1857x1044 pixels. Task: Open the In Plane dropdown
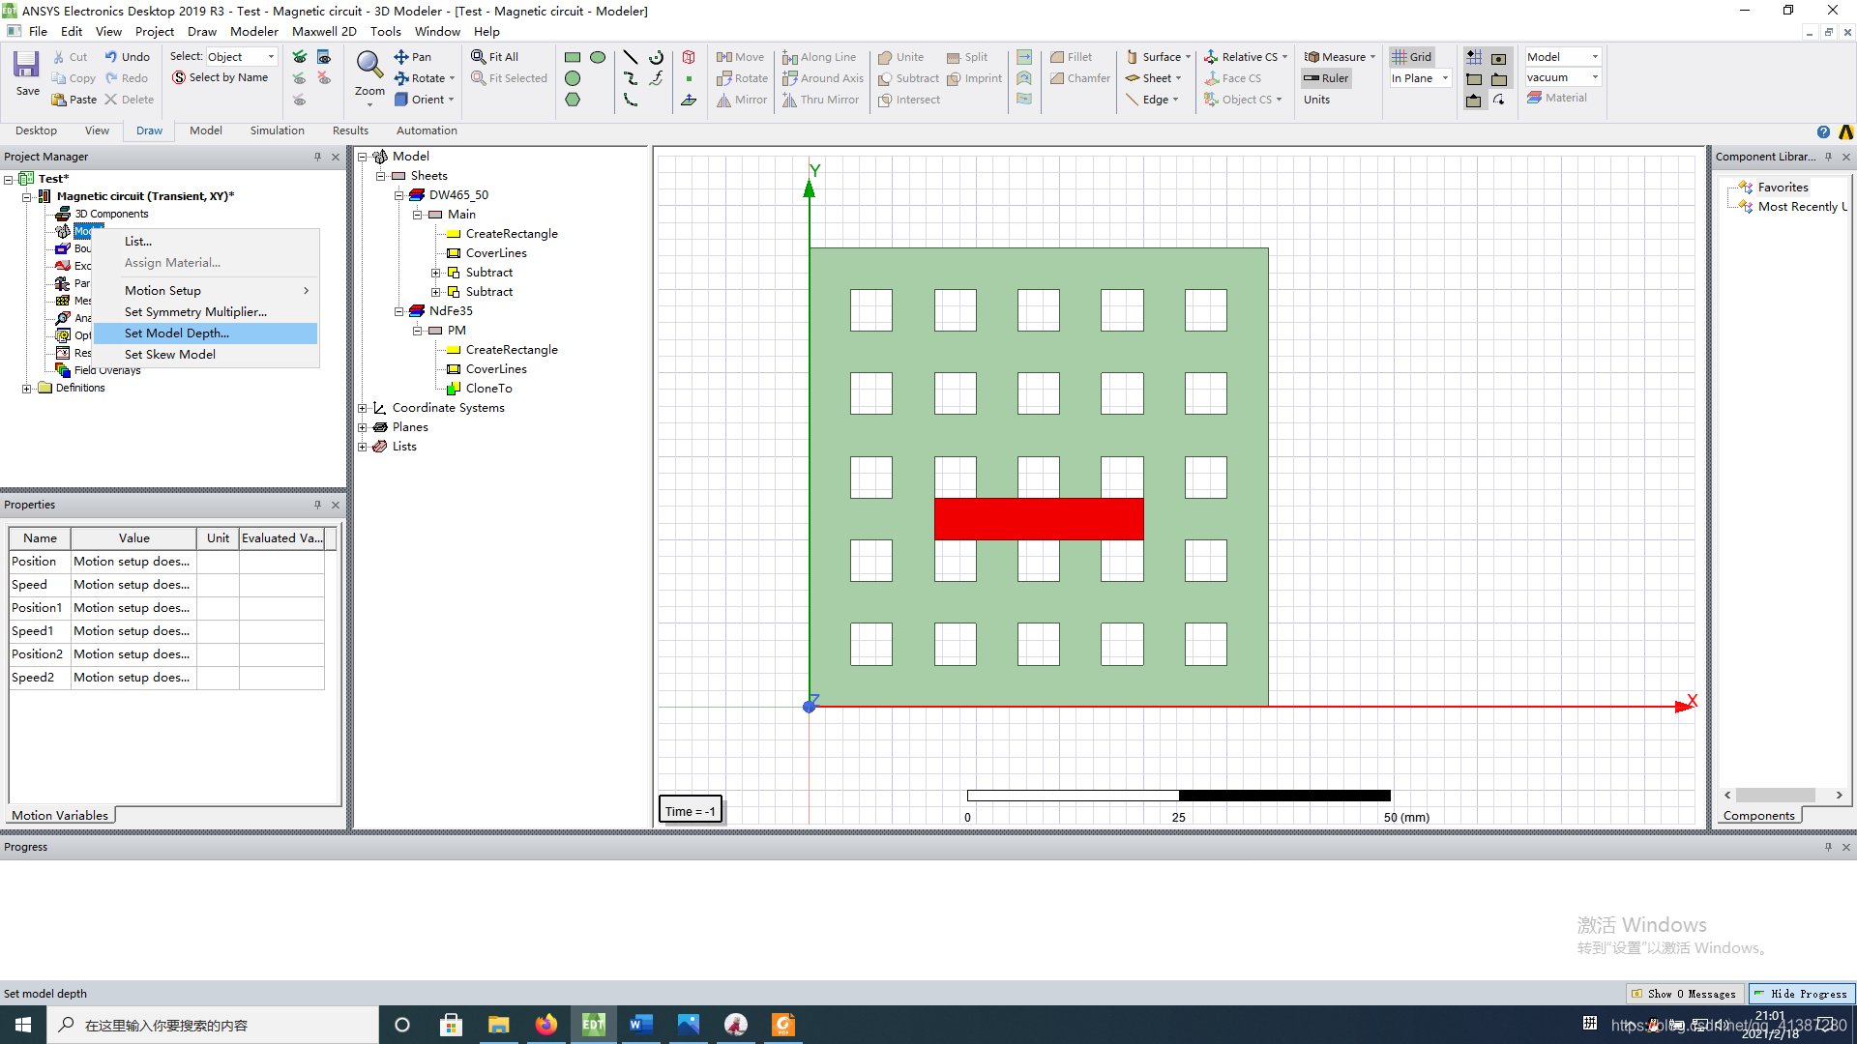point(1420,78)
